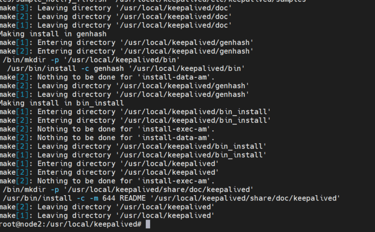Click the make[2] Entering directory '/usr/local/keepalived' line
The height and width of the screenshot is (232, 375).
(109, 173)
